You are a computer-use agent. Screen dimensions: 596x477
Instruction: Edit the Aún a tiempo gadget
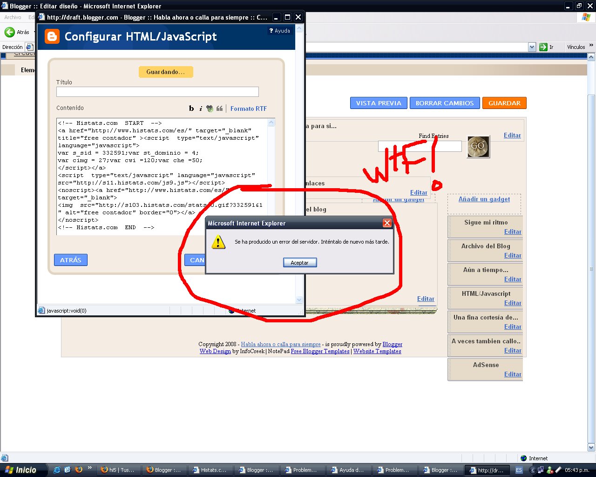[513, 279]
